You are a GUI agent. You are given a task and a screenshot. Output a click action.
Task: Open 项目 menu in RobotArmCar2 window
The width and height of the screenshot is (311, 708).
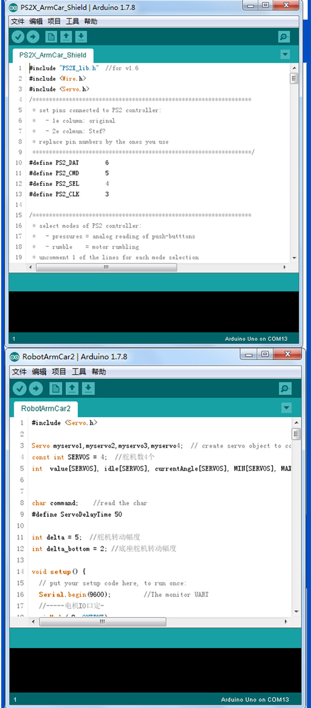pos(59,372)
